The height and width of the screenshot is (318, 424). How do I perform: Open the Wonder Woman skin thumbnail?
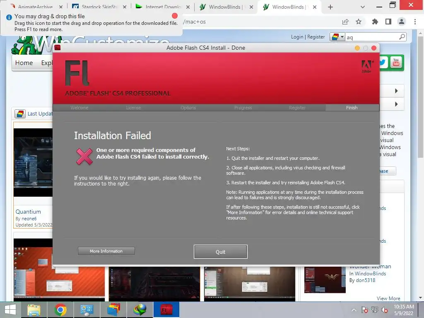325,280
